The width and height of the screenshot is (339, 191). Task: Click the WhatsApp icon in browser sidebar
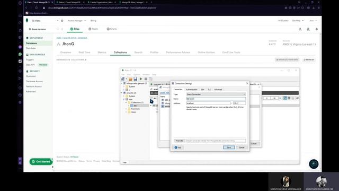pyautogui.click(x=20, y=54)
